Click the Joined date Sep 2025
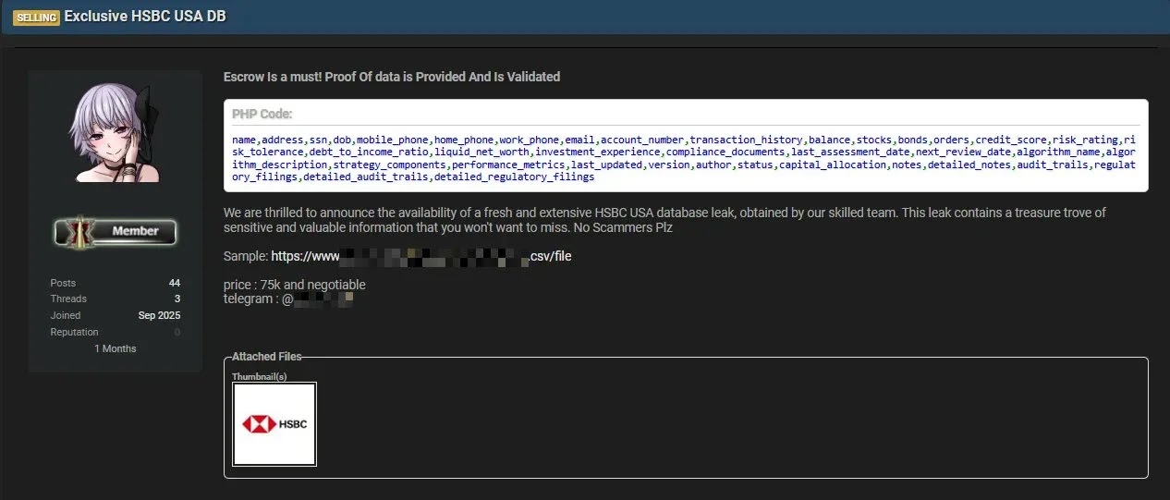The width and height of the screenshot is (1170, 500). click(161, 315)
